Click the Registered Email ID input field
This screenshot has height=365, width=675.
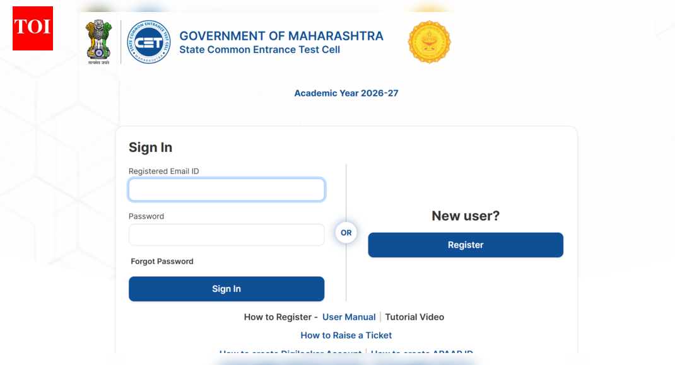(x=226, y=189)
